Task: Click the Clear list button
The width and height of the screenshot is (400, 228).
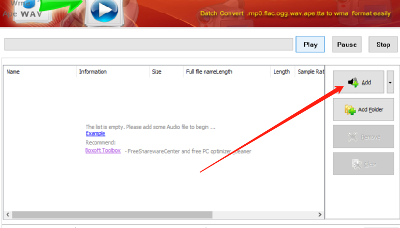Action: (363, 164)
